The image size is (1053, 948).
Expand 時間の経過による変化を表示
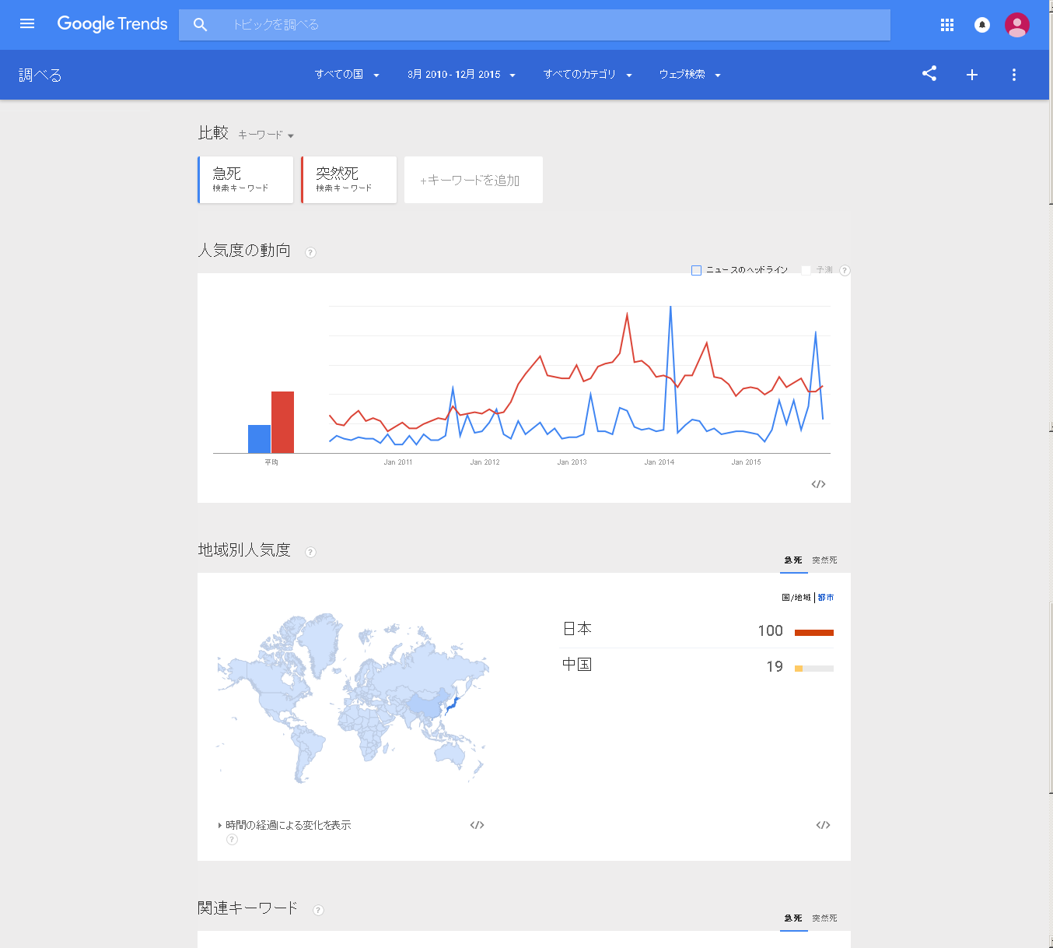tap(285, 825)
